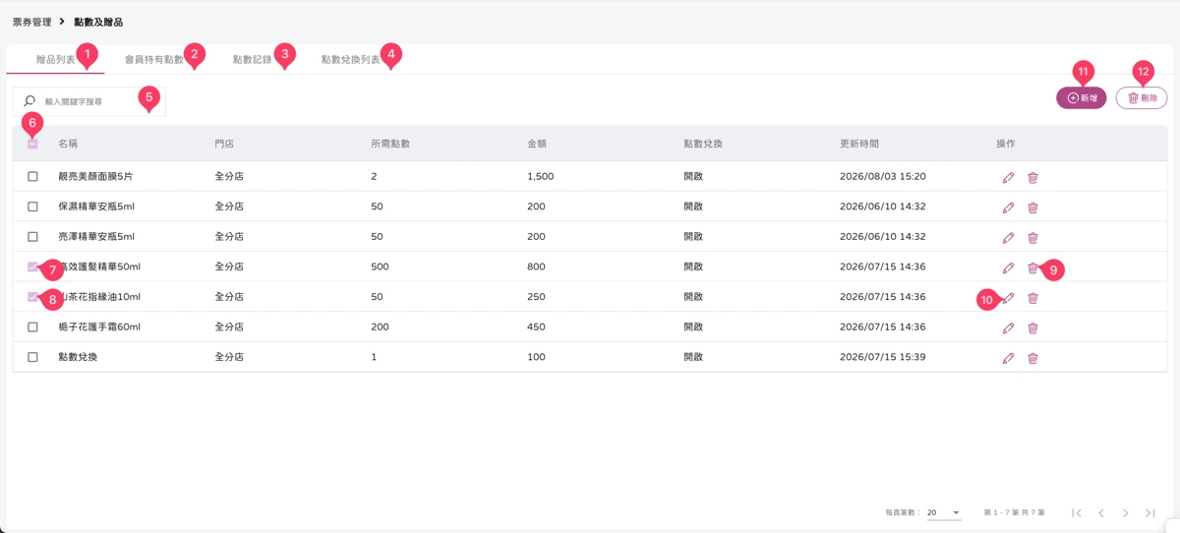
Task: Edit the 茶花指緣油10ml row
Action: [x=1008, y=298]
